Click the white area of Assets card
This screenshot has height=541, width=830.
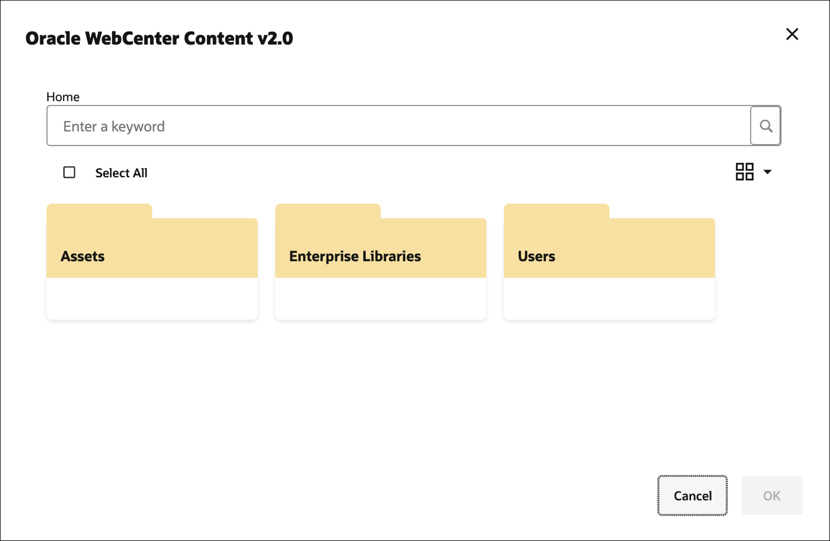pyautogui.click(x=152, y=298)
